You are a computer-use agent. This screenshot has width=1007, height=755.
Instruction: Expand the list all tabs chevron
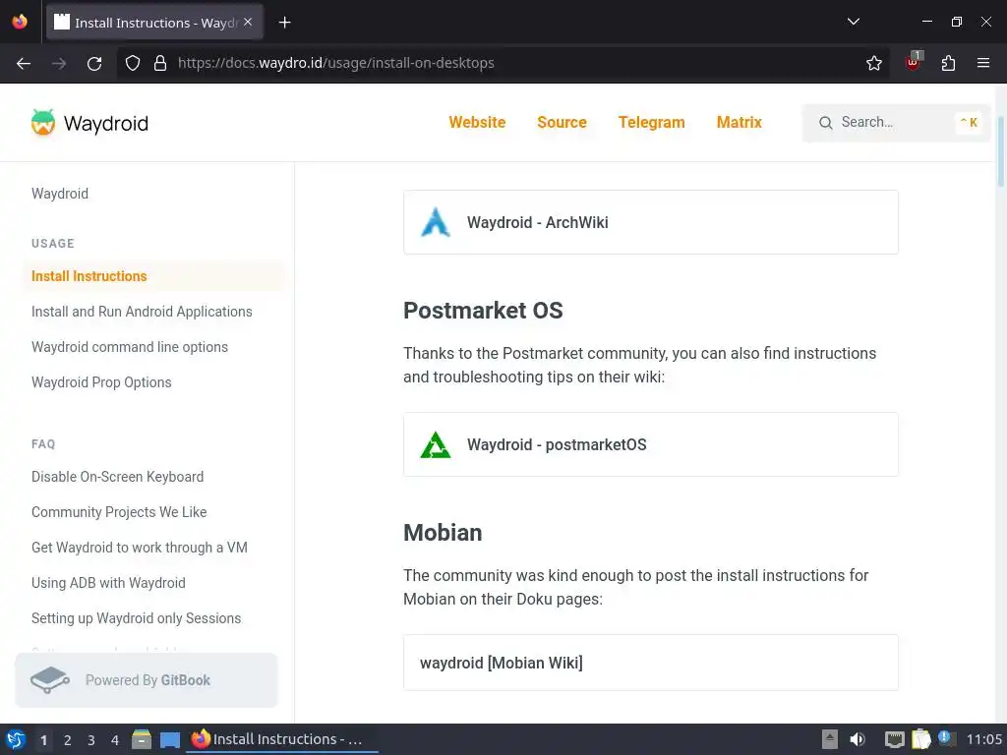pos(853,22)
